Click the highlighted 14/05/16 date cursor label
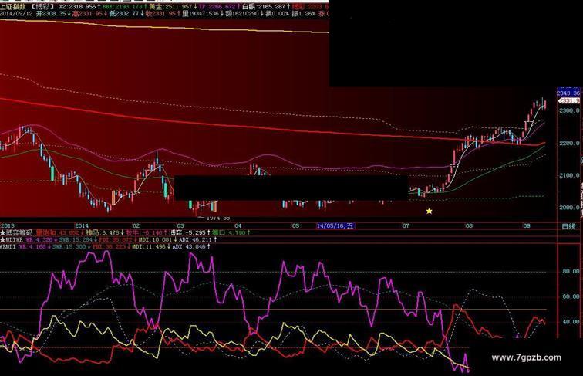The width and height of the screenshot is (583, 376). coord(336,225)
